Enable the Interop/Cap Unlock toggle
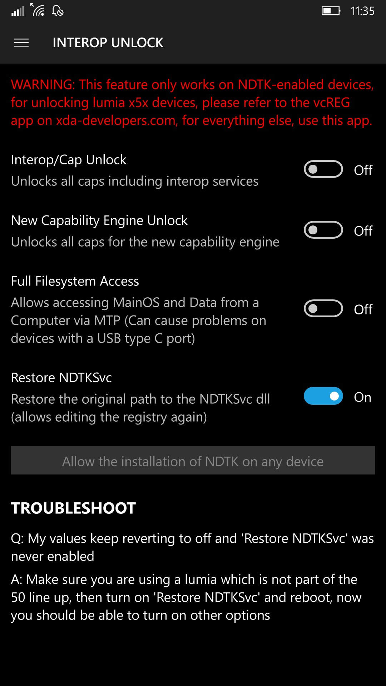The image size is (386, 686). click(323, 169)
